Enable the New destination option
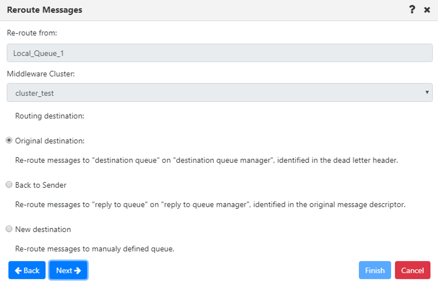Image resolution: width=438 pixels, height=282 pixels. pyautogui.click(x=9, y=228)
